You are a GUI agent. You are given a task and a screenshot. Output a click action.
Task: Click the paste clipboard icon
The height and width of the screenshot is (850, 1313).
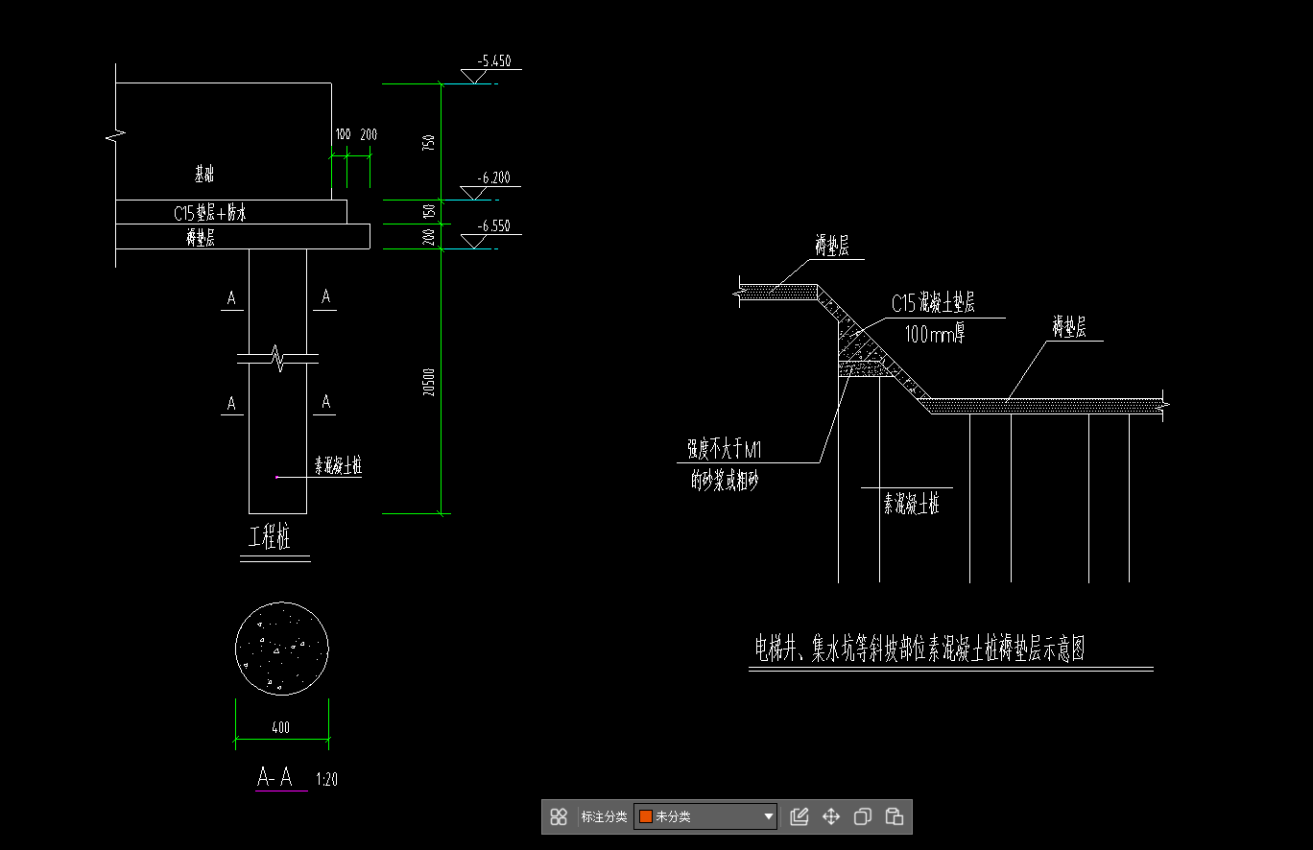pyautogui.click(x=895, y=817)
